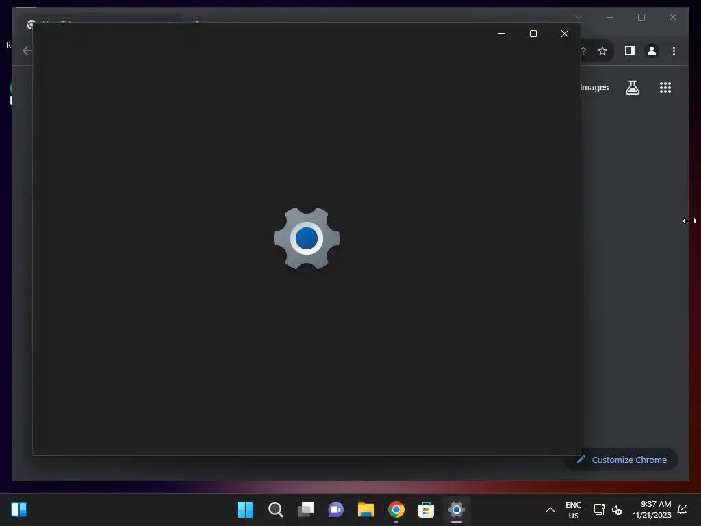Screen dimensions: 701x526
Task: Launch Teams Chat from taskbar
Action: tap(335, 510)
